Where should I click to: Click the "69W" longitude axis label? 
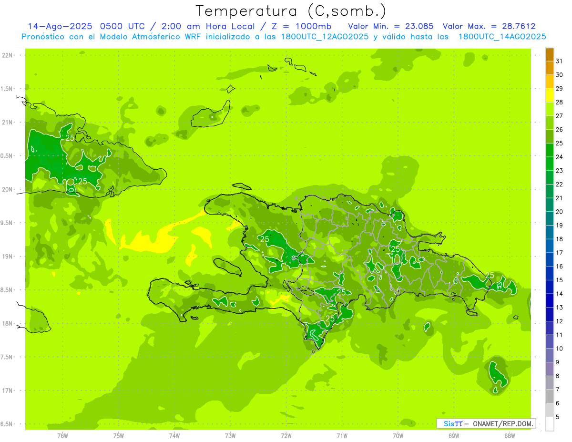pyautogui.click(x=454, y=435)
